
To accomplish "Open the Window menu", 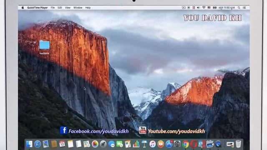I will click(x=78, y=7).
